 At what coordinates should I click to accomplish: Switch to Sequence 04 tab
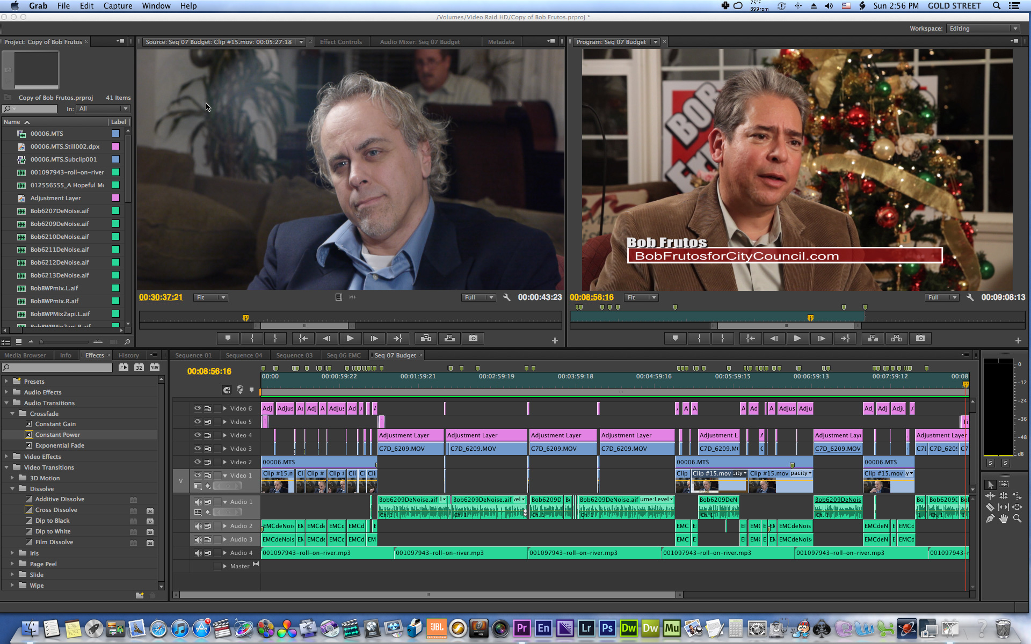pyautogui.click(x=244, y=355)
